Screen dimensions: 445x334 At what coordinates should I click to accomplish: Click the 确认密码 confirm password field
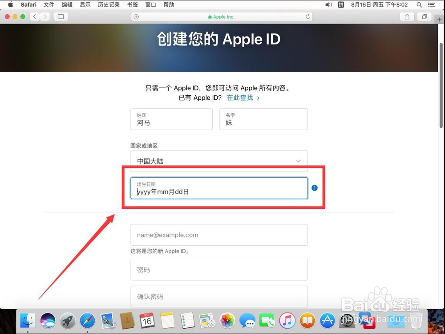pos(219,297)
